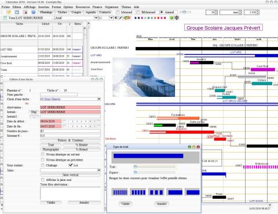Viewport: 278px width, 214px height.
Task: Open the Format menu
Action: tap(56, 7)
